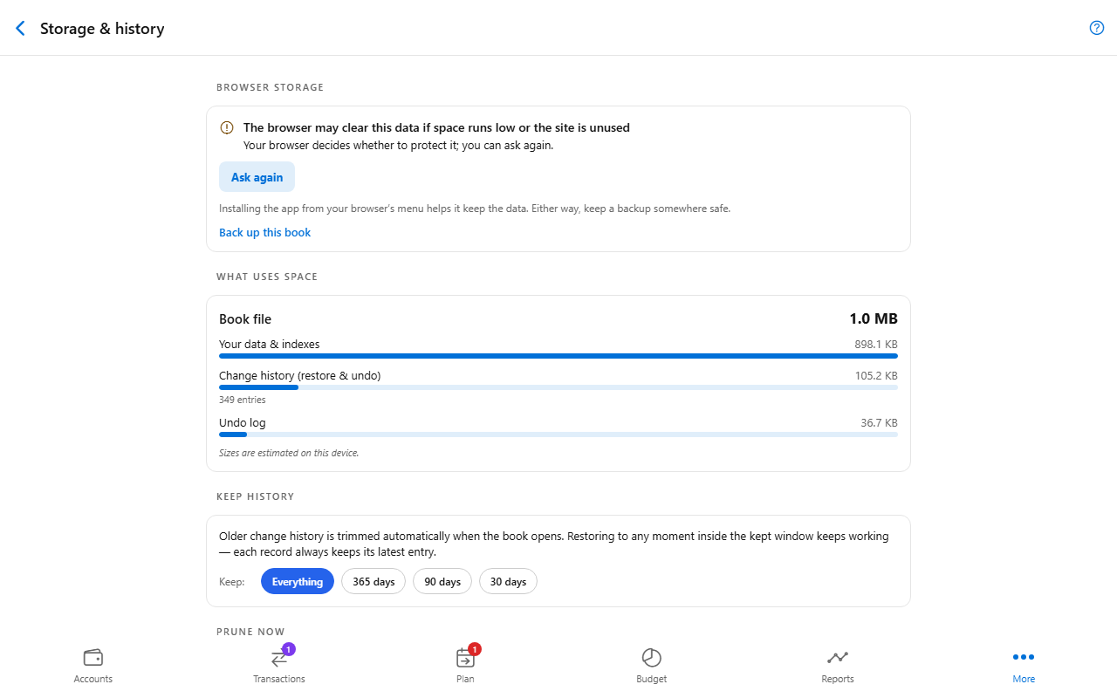Screen dimensions: 1117x698
Task: Choose to keep 90 days of history
Action: [442, 581]
